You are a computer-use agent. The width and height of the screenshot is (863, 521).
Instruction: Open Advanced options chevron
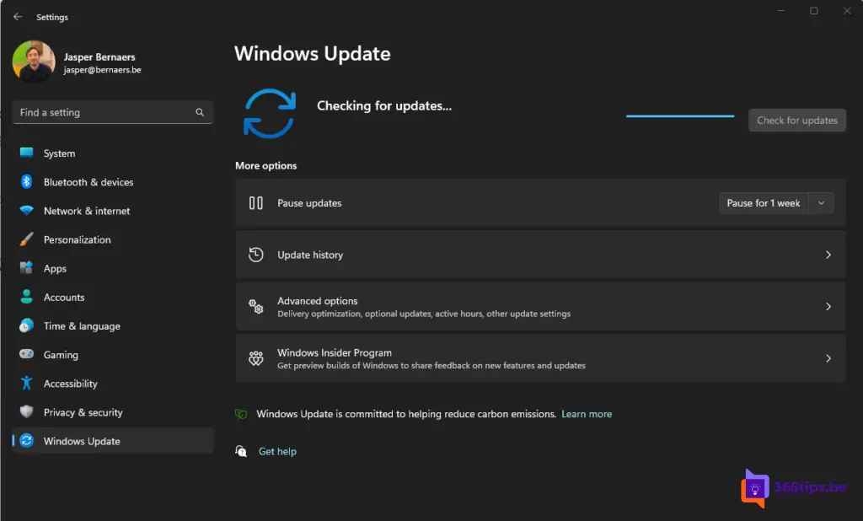828,306
